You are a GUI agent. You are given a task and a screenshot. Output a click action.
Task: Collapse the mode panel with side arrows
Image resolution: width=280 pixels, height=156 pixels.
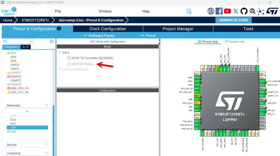coord(160,42)
